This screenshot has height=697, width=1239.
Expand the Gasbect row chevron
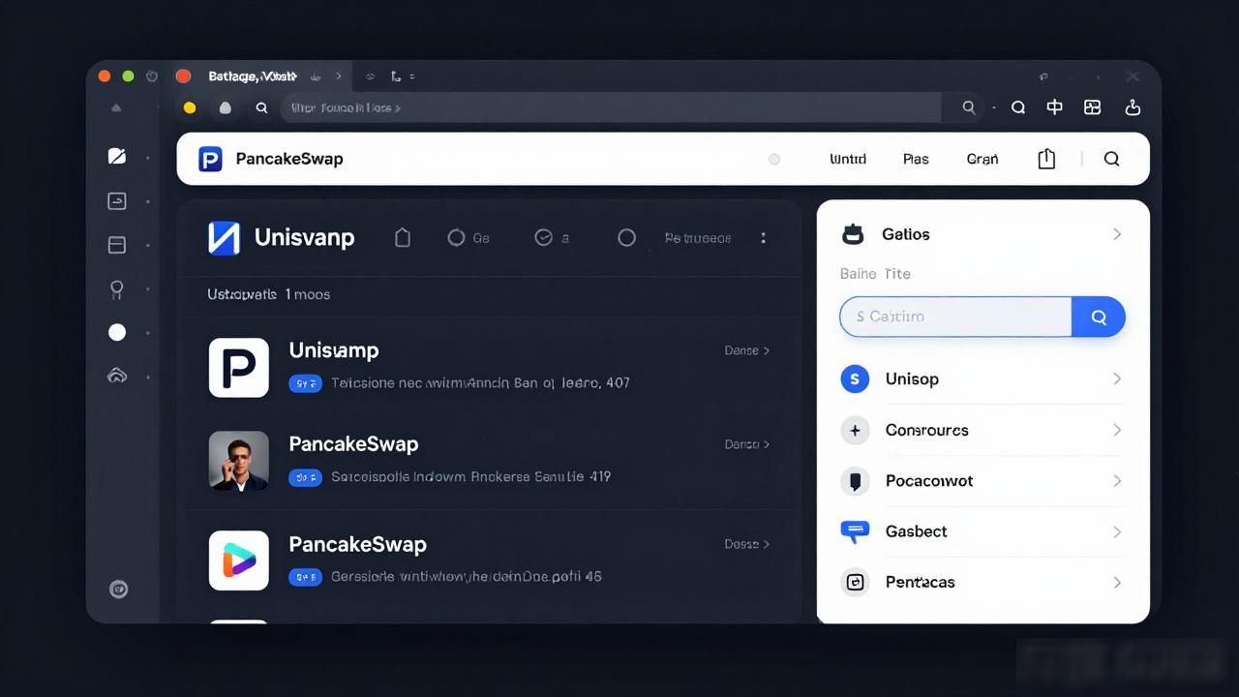click(1117, 531)
